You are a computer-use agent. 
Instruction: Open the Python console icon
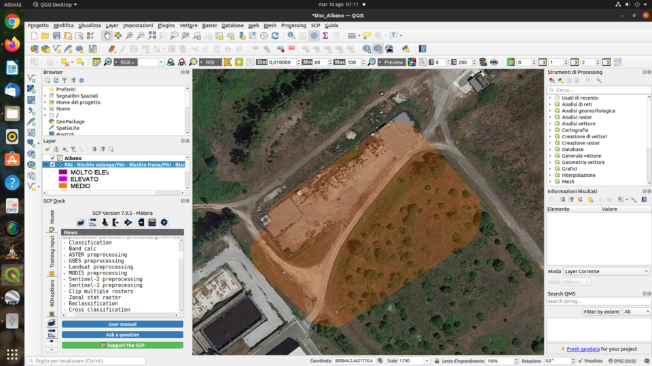click(x=406, y=49)
